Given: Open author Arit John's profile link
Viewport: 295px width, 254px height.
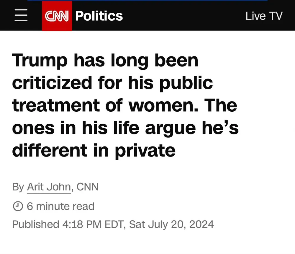Looking at the screenshot, I should 49,187.
